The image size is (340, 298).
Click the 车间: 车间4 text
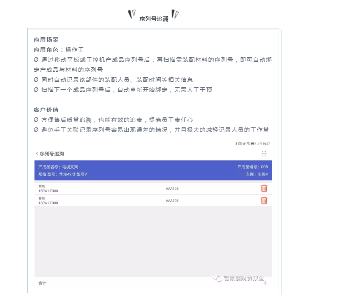pos(257,174)
